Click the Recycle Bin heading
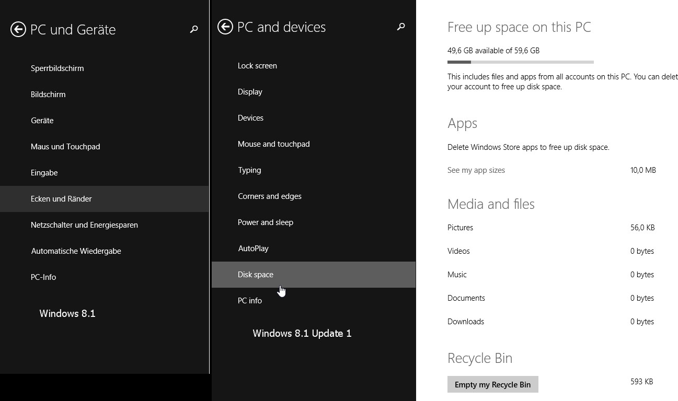 click(480, 358)
